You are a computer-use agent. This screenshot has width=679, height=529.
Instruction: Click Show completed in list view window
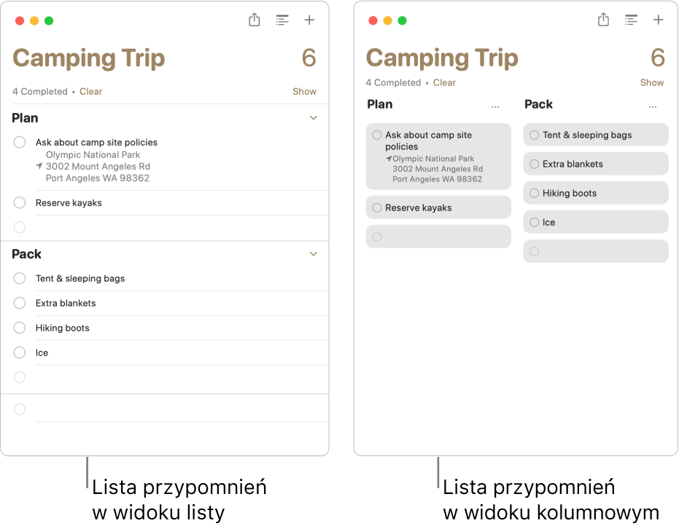click(304, 92)
